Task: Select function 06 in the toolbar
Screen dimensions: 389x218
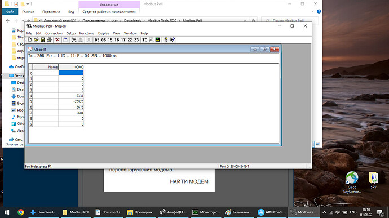Action: tap(104, 39)
